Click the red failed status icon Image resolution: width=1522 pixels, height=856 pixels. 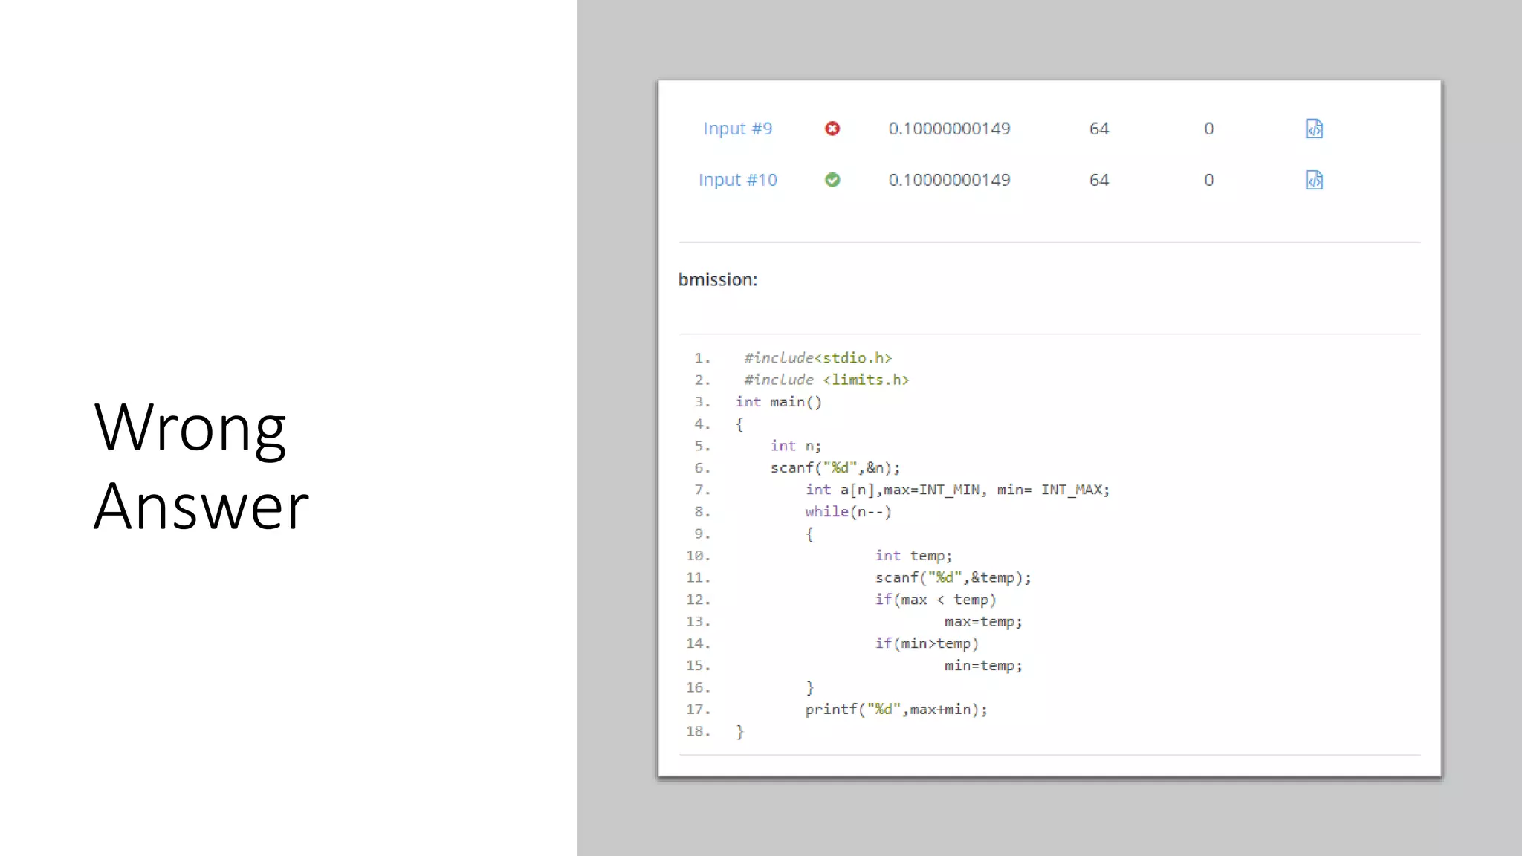click(832, 129)
